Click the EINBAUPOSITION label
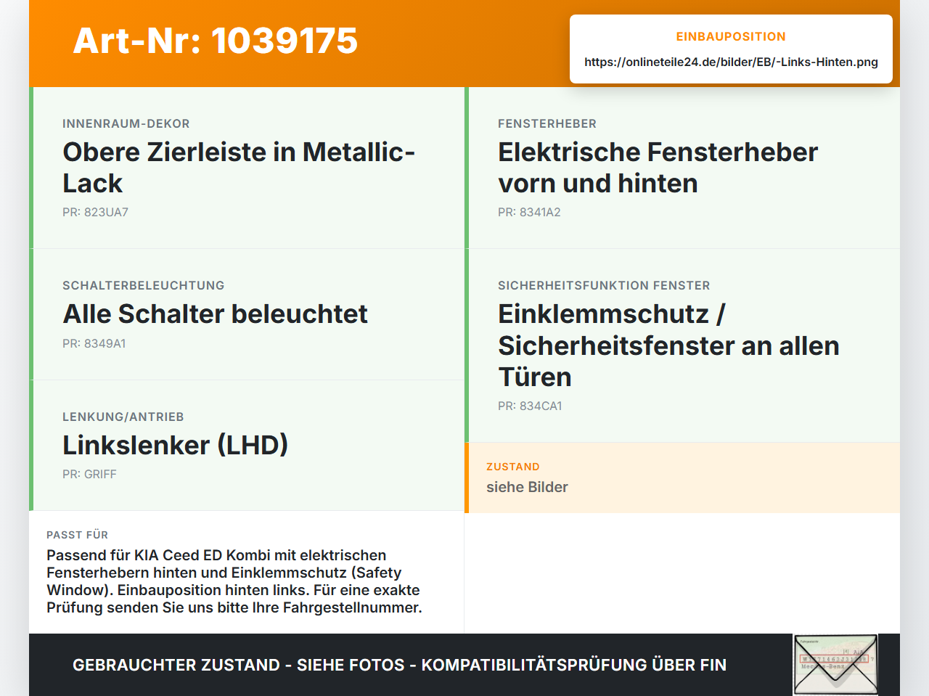 coord(731,36)
